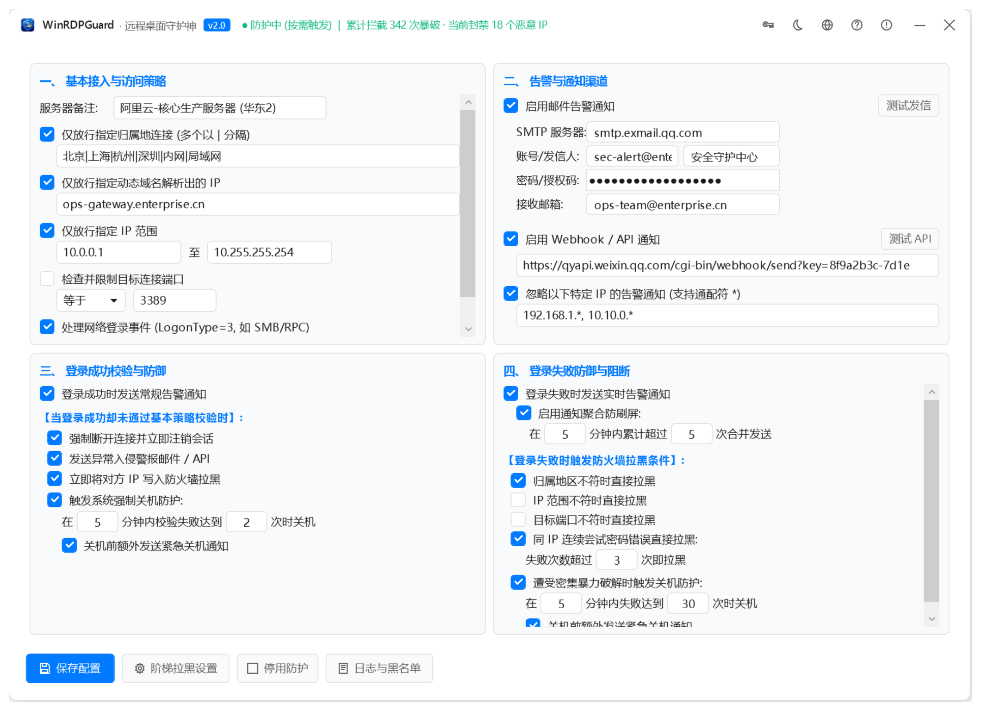Image resolution: width=981 pixels, height=711 pixels.
Task: Enable IP 范围不符时直接拉黑 checkbox
Action: (518, 500)
